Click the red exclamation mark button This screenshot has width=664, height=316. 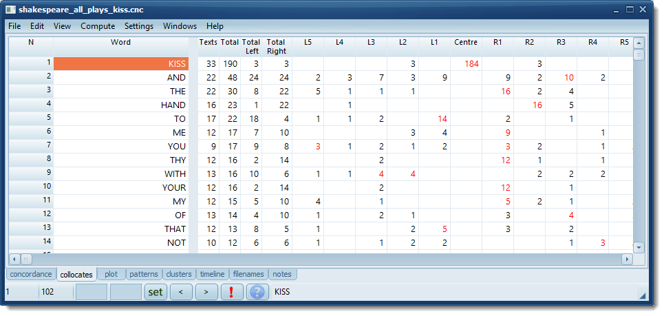[231, 292]
